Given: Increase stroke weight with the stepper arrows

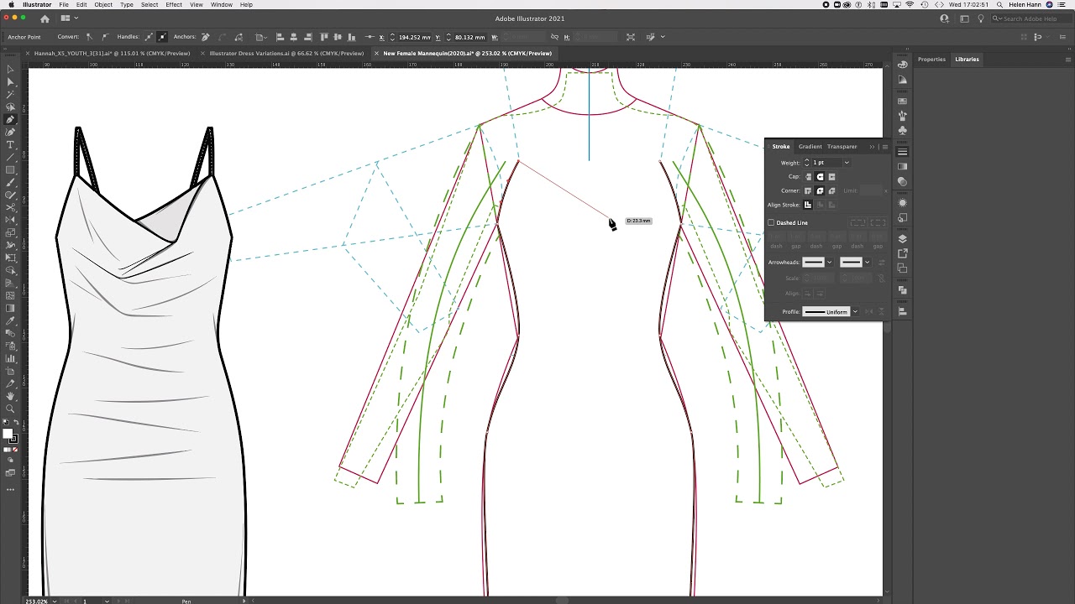Looking at the screenshot, I should click(807, 160).
